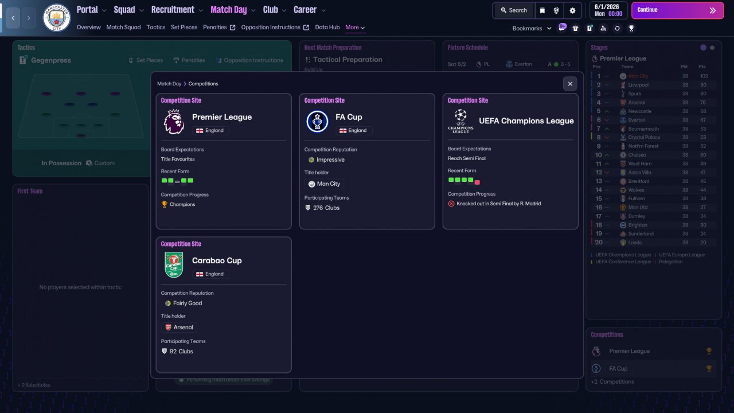Open the Premier League Competition Site link

[x=181, y=100]
